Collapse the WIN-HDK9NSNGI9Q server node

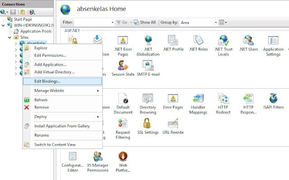[3, 25]
